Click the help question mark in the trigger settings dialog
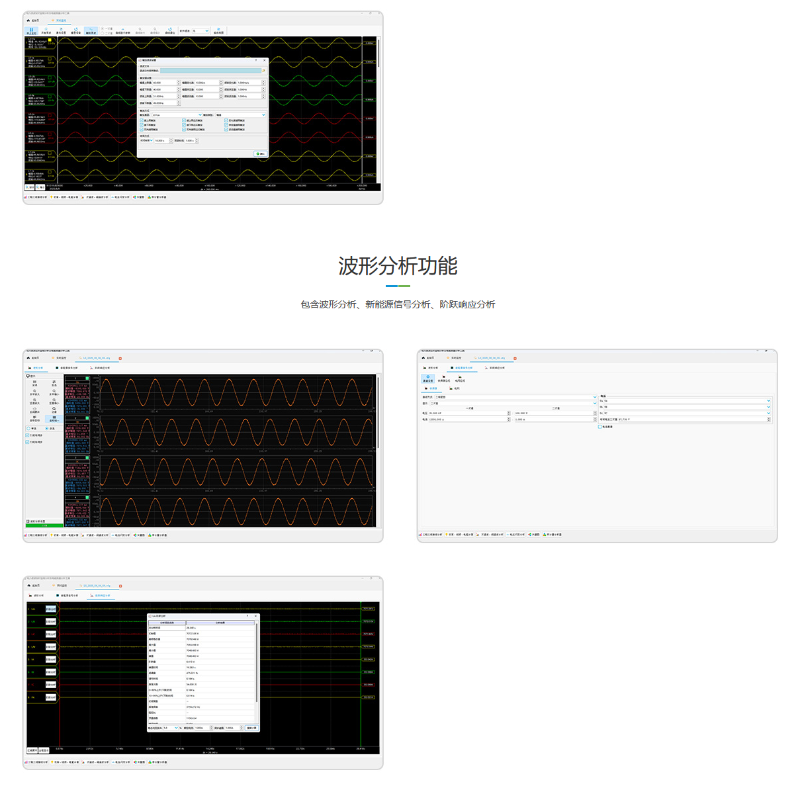This screenshot has height=788, width=798. pos(256,60)
